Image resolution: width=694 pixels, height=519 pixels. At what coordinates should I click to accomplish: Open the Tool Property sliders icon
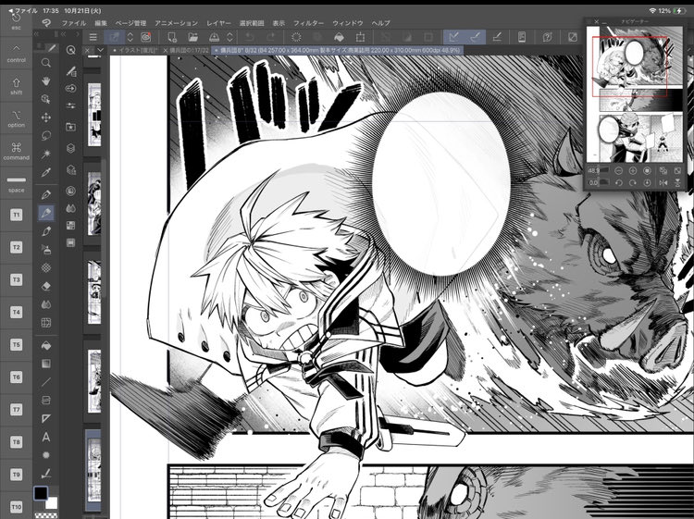coord(71,105)
